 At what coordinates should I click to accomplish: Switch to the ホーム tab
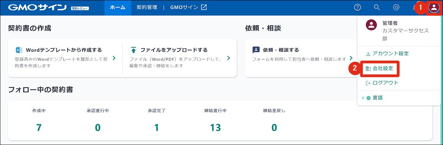(118, 8)
